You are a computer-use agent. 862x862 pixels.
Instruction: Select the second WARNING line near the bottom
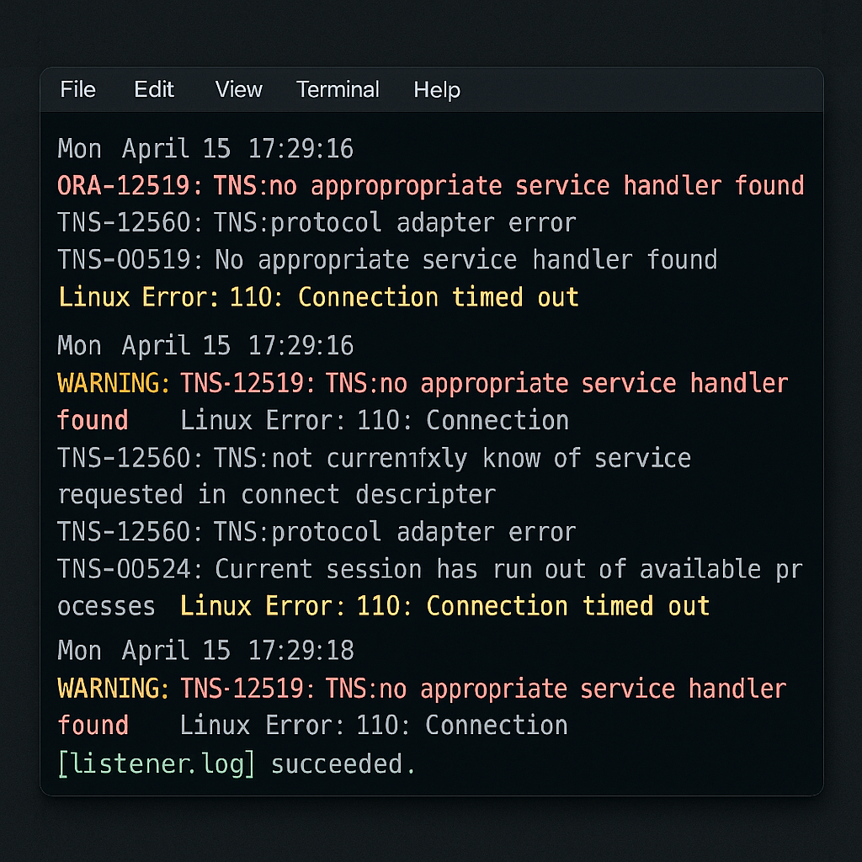click(421, 688)
